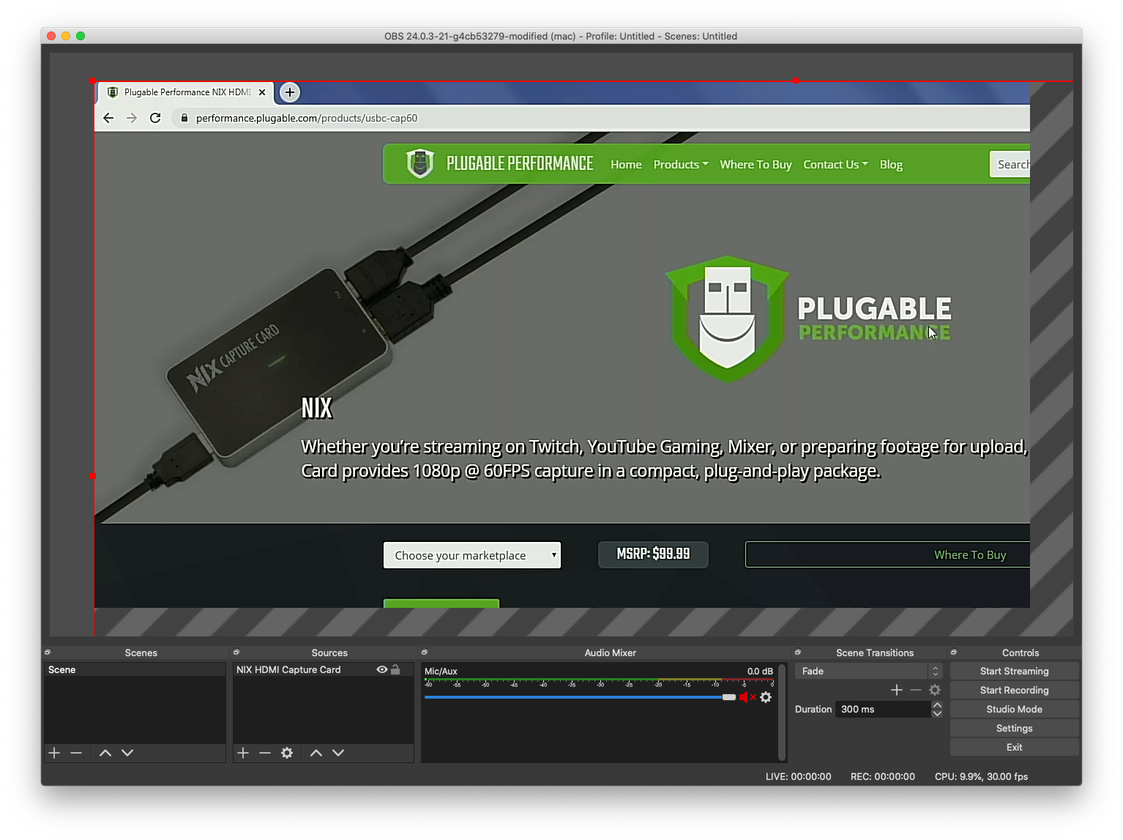Close the Plugable Performance browser tab

point(262,92)
